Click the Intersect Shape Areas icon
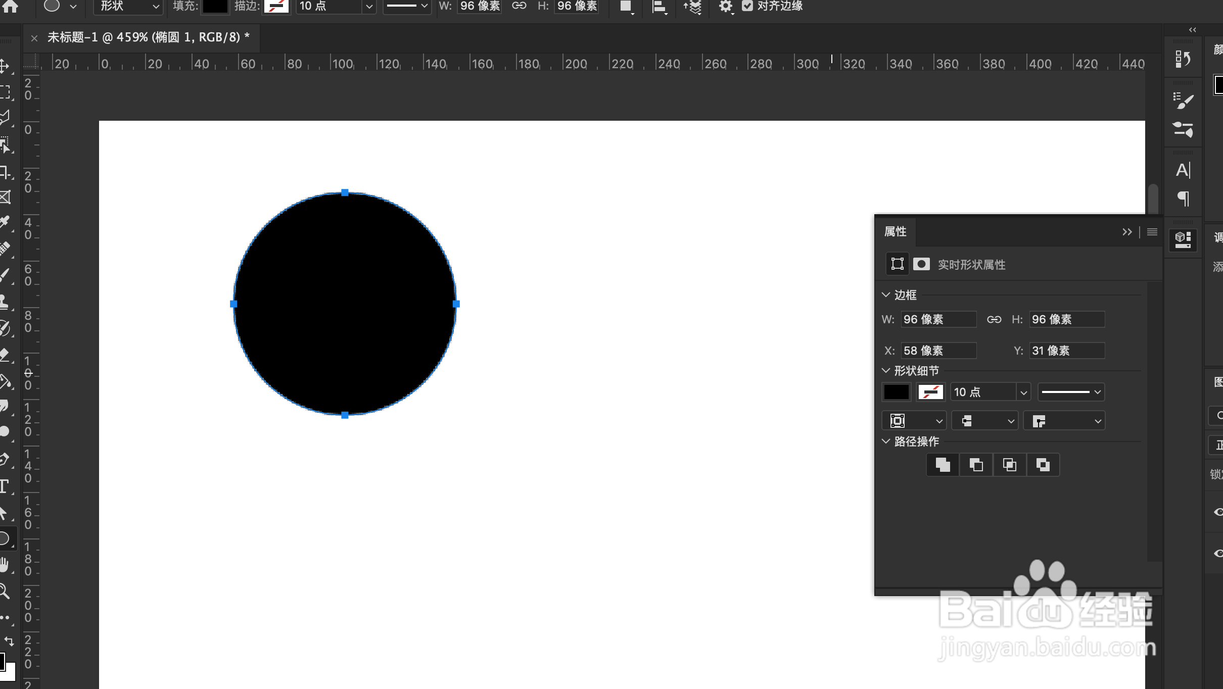 (x=1009, y=465)
